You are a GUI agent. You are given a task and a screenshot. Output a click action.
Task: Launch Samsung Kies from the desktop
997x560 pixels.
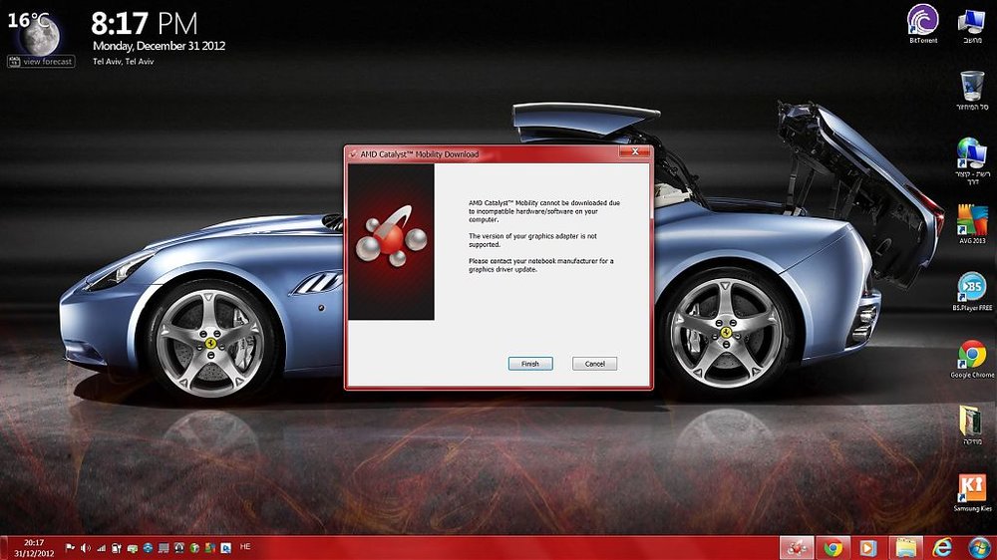[x=972, y=492]
